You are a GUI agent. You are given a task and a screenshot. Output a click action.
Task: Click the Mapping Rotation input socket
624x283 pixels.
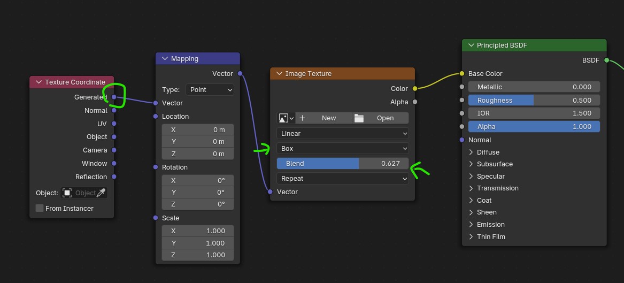coord(156,167)
